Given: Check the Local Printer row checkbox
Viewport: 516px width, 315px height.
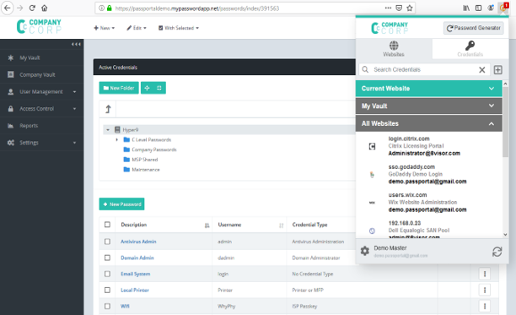Looking at the screenshot, I should 107,290.
